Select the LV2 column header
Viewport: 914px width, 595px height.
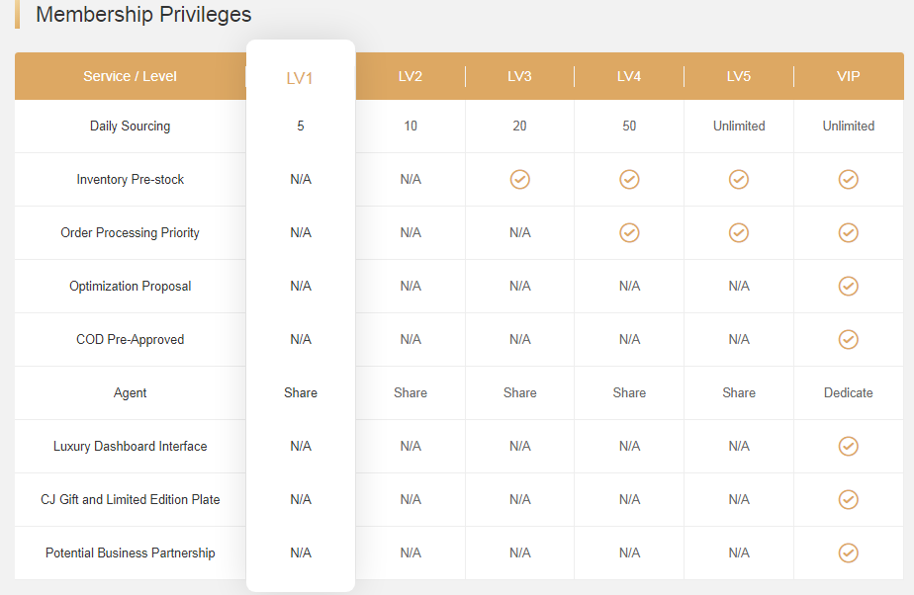point(411,76)
